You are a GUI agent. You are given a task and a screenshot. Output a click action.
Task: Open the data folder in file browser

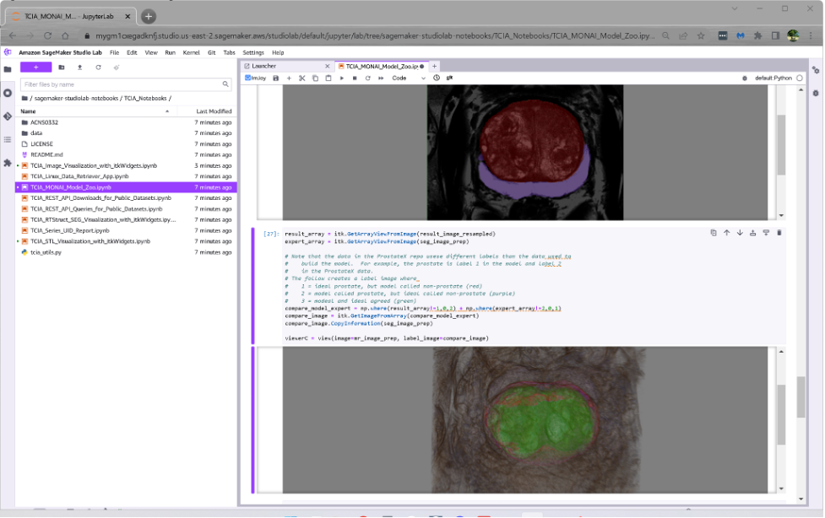point(36,133)
